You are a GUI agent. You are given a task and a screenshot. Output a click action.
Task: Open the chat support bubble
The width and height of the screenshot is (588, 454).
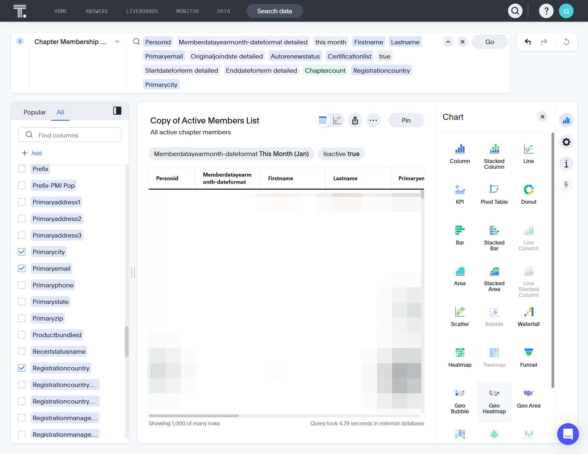point(568,434)
